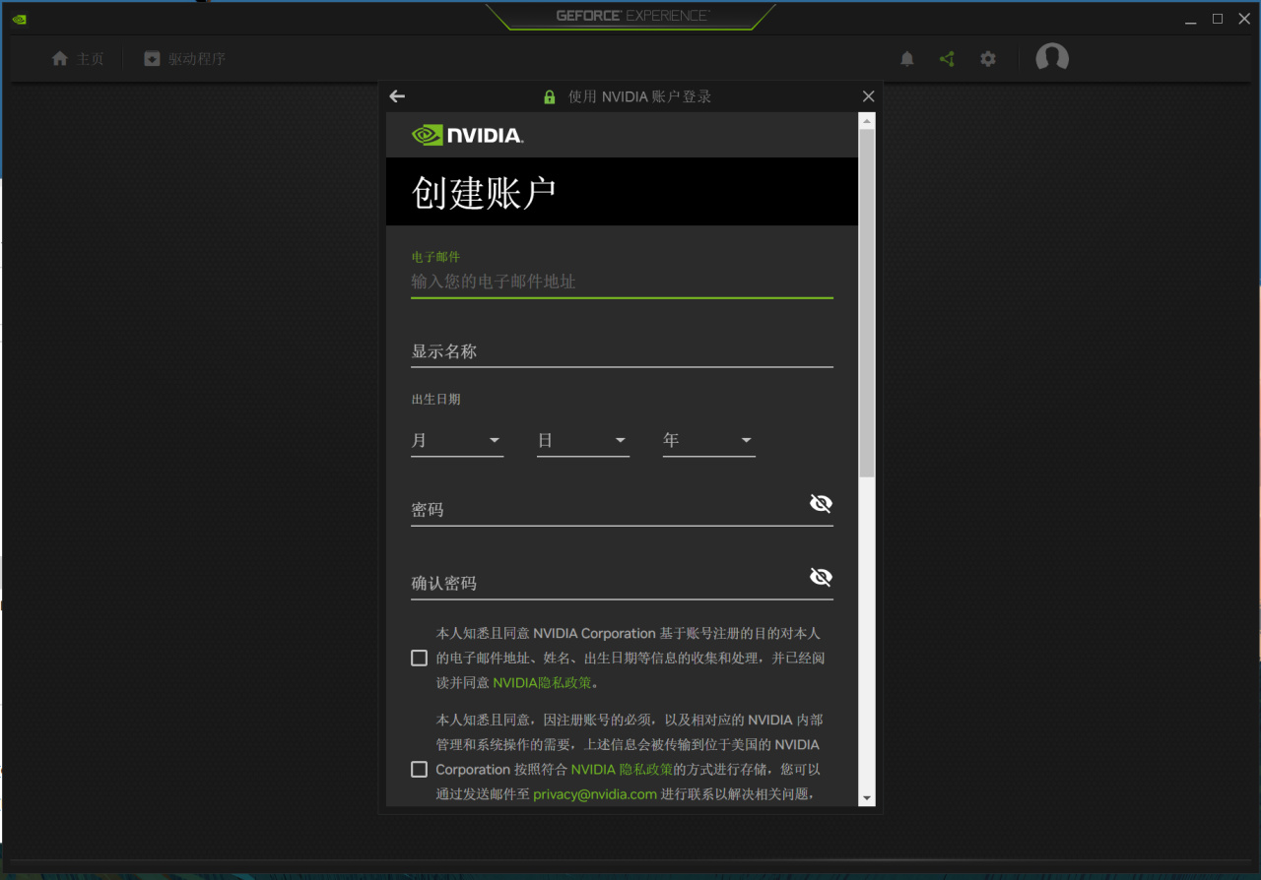This screenshot has height=880, width=1261.
Task: Focus the 电子邮件 email address field
Action: pyautogui.click(x=622, y=282)
